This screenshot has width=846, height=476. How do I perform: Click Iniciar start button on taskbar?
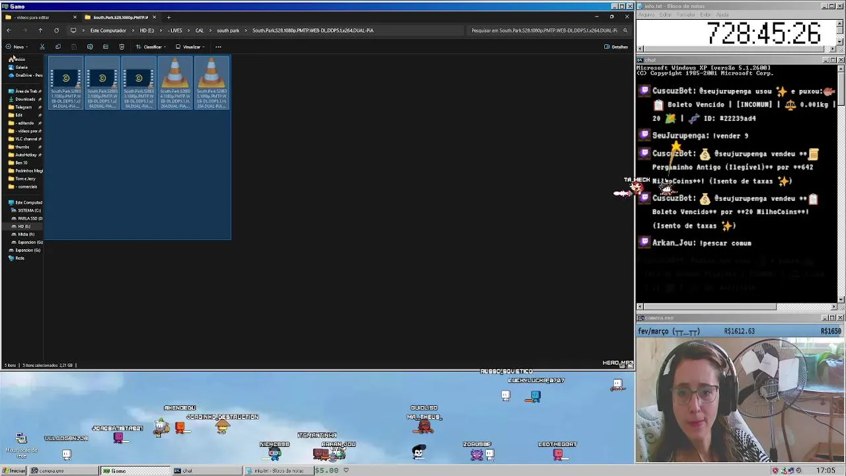[x=14, y=471]
